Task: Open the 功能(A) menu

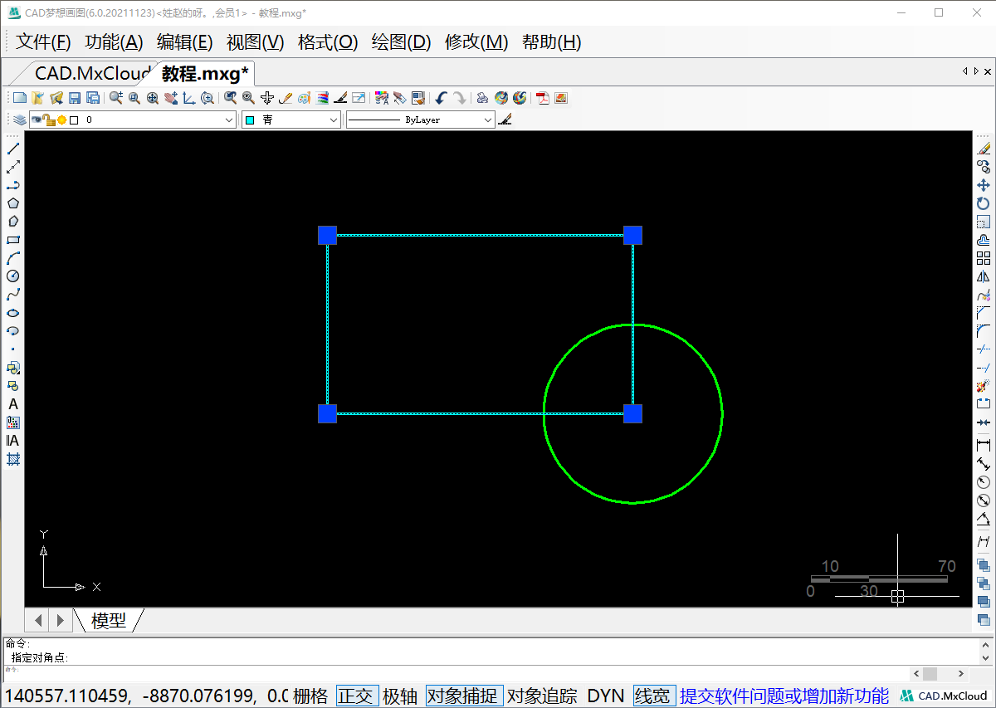Action: tap(115, 42)
